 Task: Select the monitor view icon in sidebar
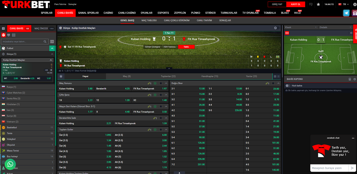click(8, 35)
